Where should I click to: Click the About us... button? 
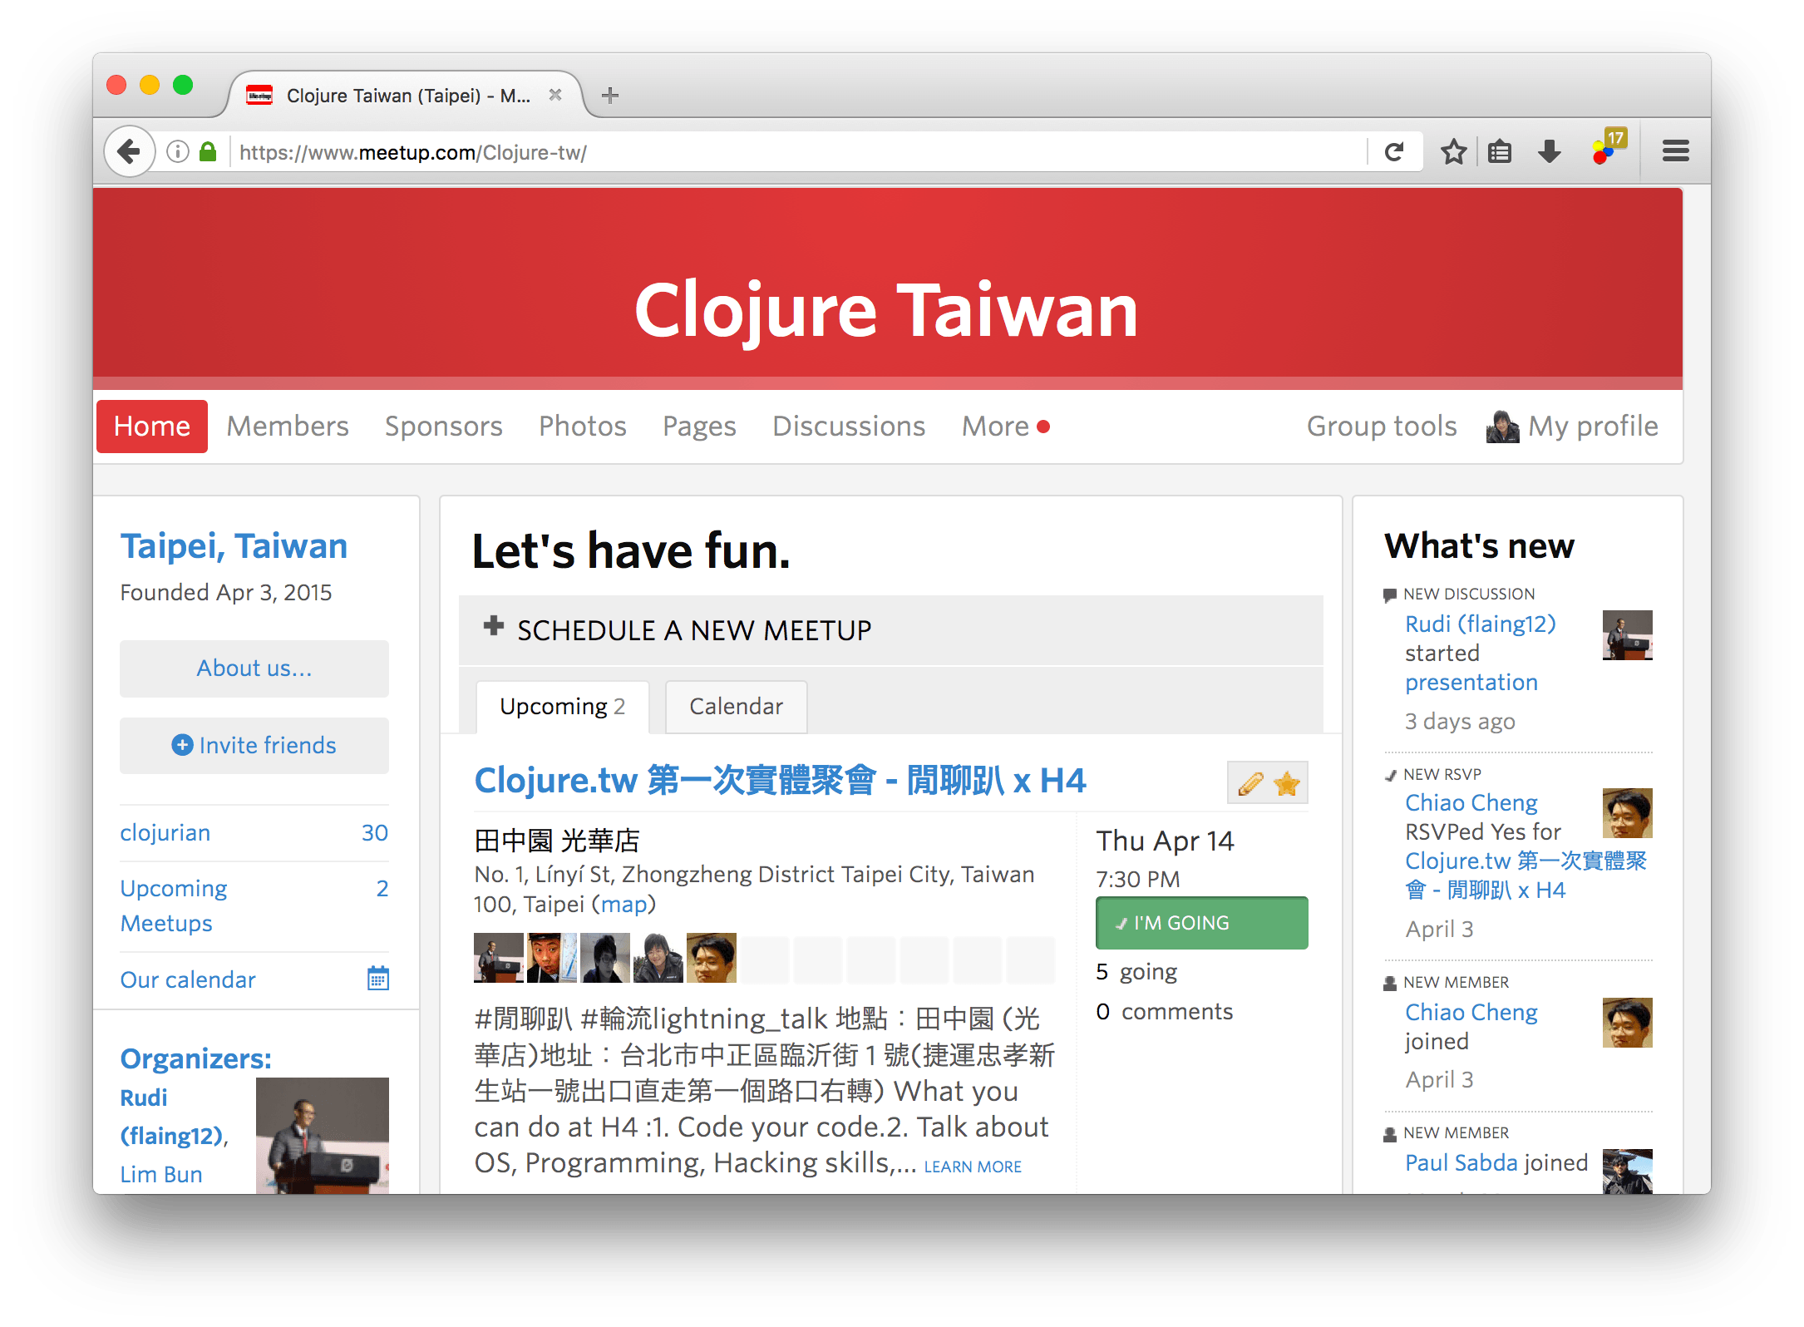click(x=254, y=668)
